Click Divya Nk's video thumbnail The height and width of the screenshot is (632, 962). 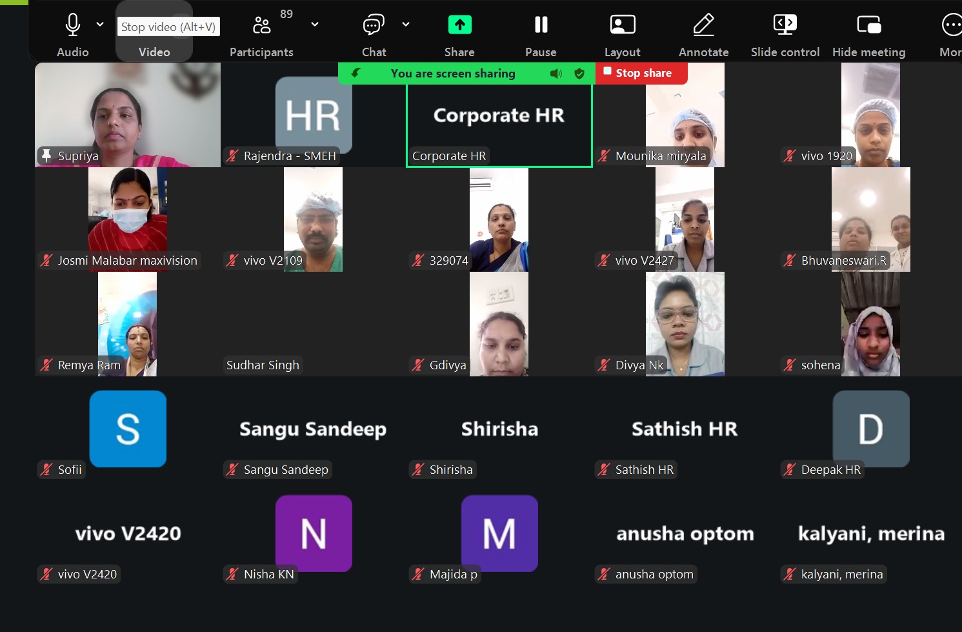point(685,323)
